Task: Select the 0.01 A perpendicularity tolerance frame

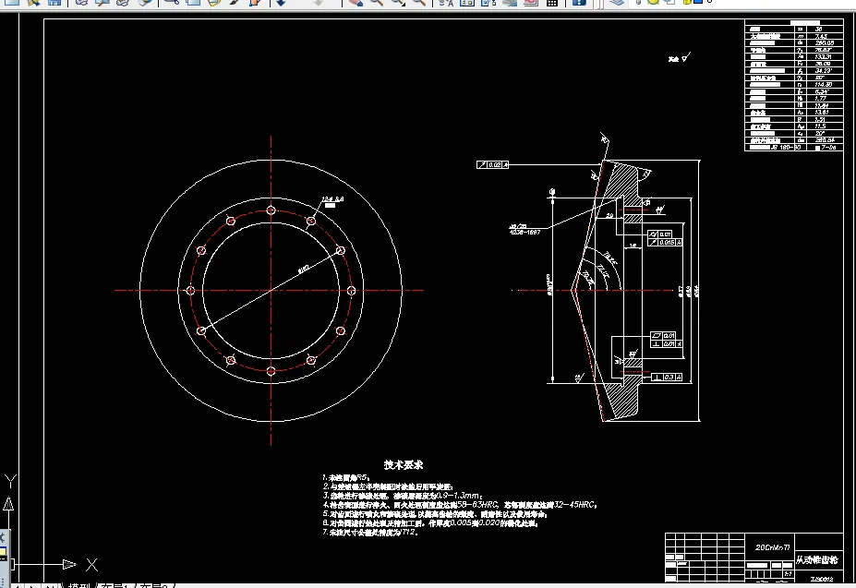Action: 667,344
